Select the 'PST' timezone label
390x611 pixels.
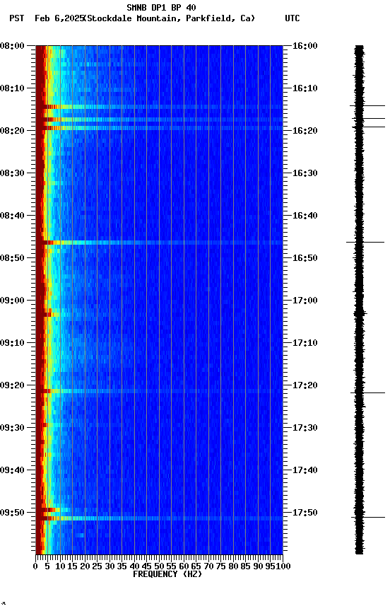click(x=16, y=18)
